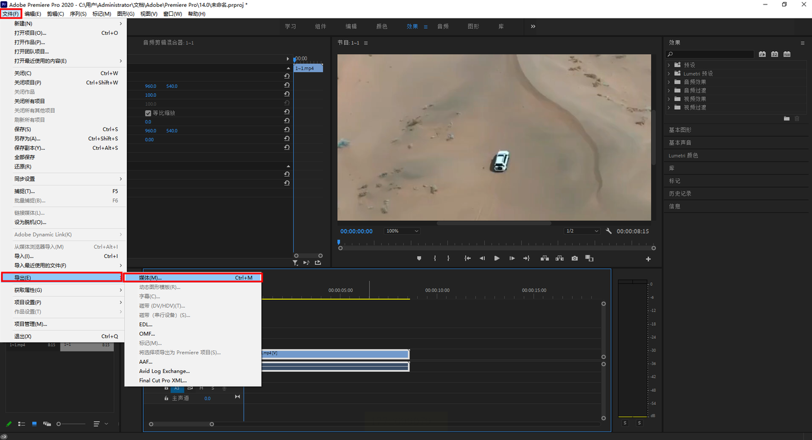Click the Accelerated Effects filter icon
812x440 pixels.
pyautogui.click(x=762, y=54)
